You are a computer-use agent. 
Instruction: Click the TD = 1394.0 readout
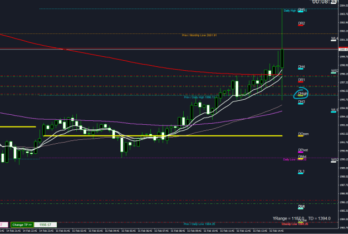click(319, 218)
